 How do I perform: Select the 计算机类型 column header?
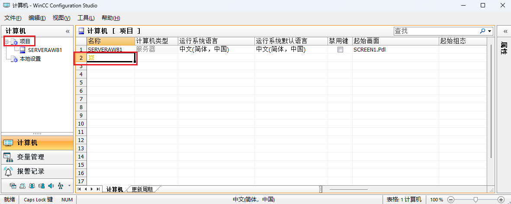(157, 41)
